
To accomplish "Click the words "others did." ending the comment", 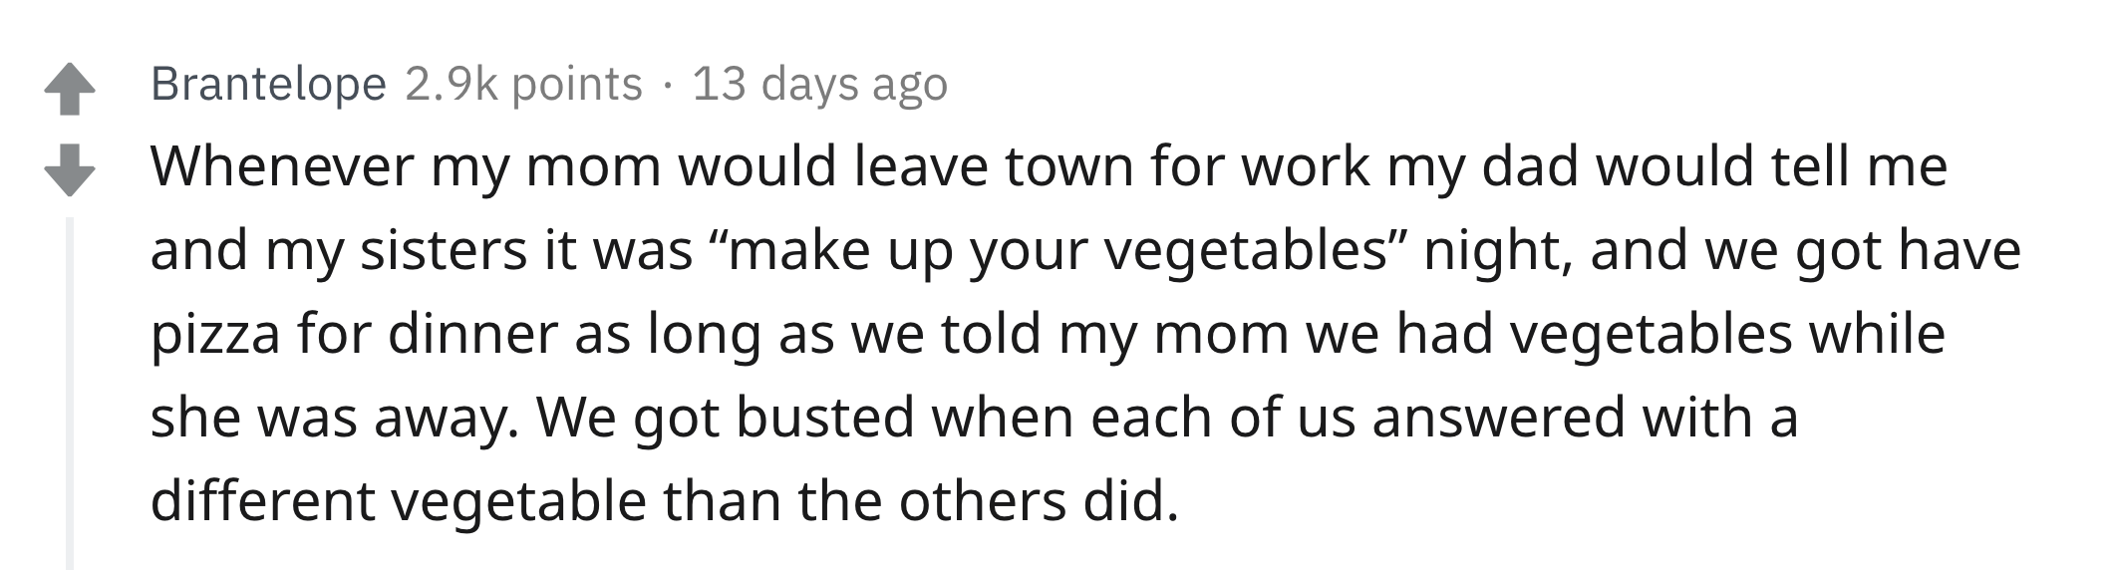I will coord(1039,500).
